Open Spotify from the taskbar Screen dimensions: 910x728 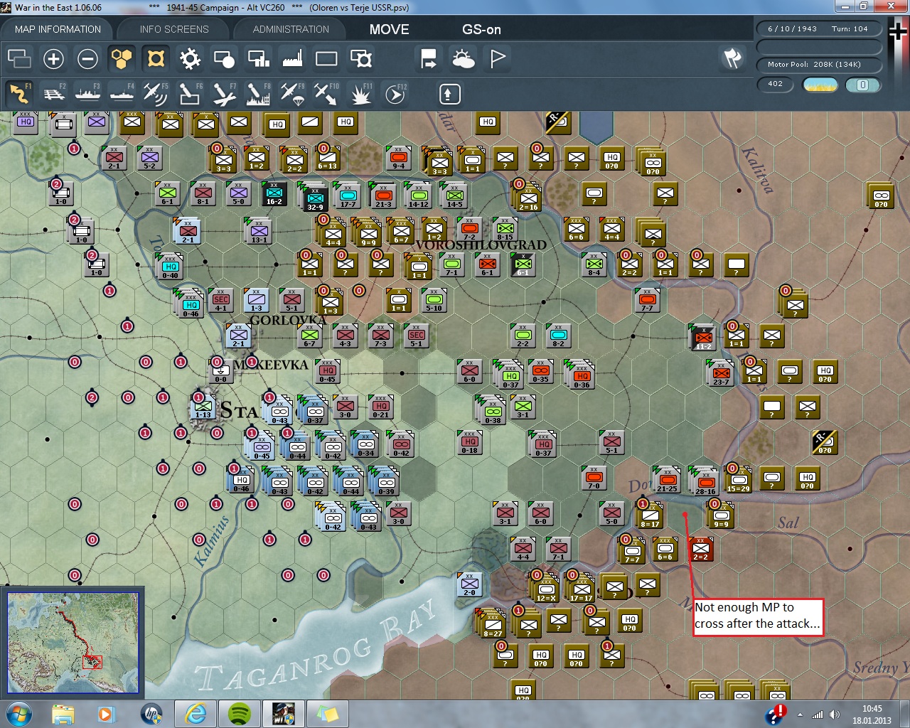tap(240, 714)
